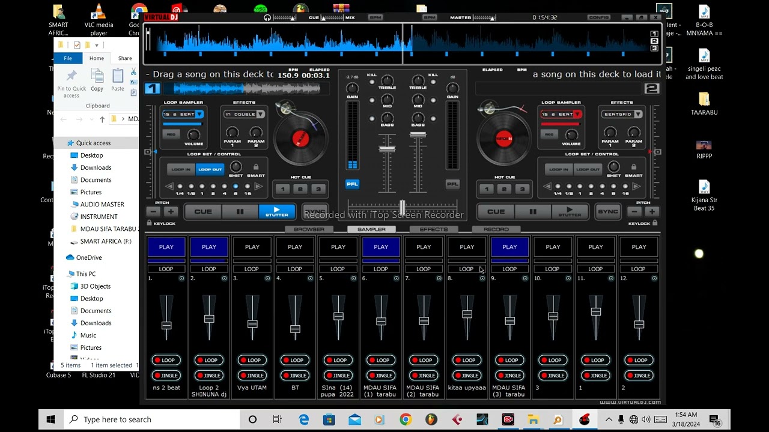Open Share tab in File Explorer

(125, 58)
